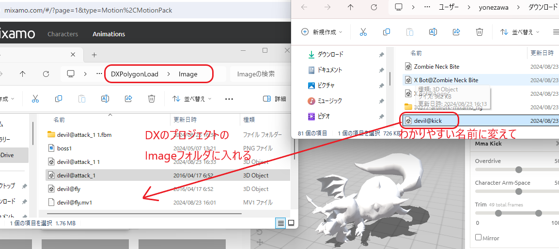Open 新規作成 dropdown in Downloads window
This screenshot has width=559, height=249.
[322, 32]
